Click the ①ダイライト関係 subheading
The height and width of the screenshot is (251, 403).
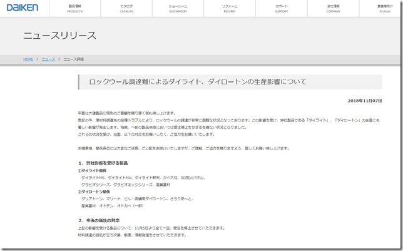pos(92,170)
